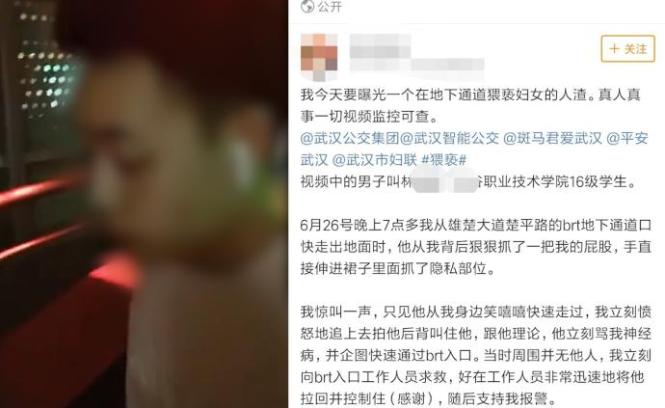Click the line starting 视频中的男子叫
This screenshot has width=665, height=408.
click(x=468, y=181)
